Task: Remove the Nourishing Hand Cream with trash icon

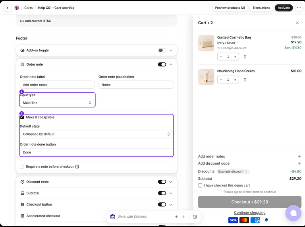Action: click(x=245, y=80)
